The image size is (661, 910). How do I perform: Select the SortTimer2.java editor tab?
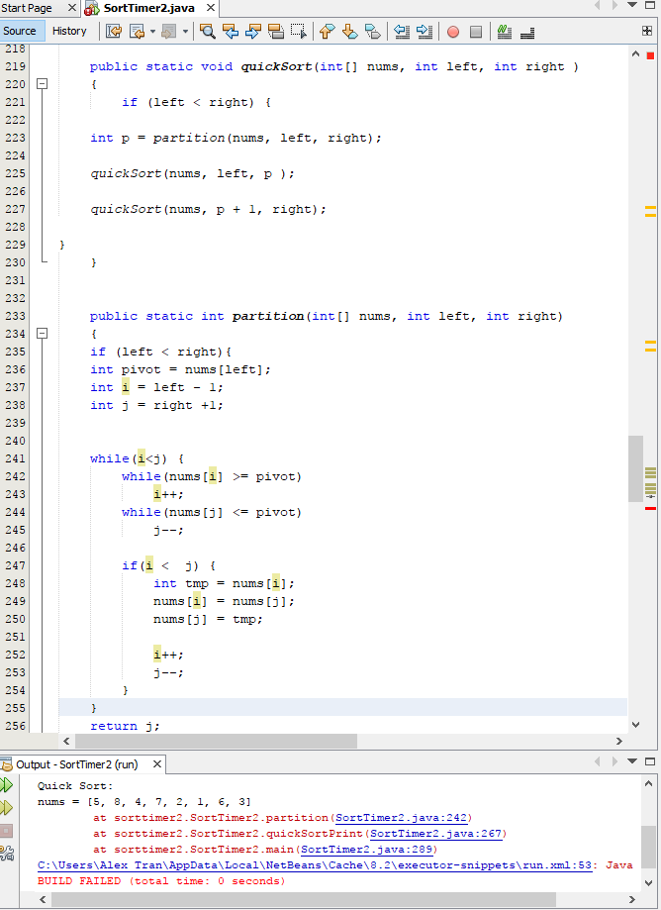[148, 8]
